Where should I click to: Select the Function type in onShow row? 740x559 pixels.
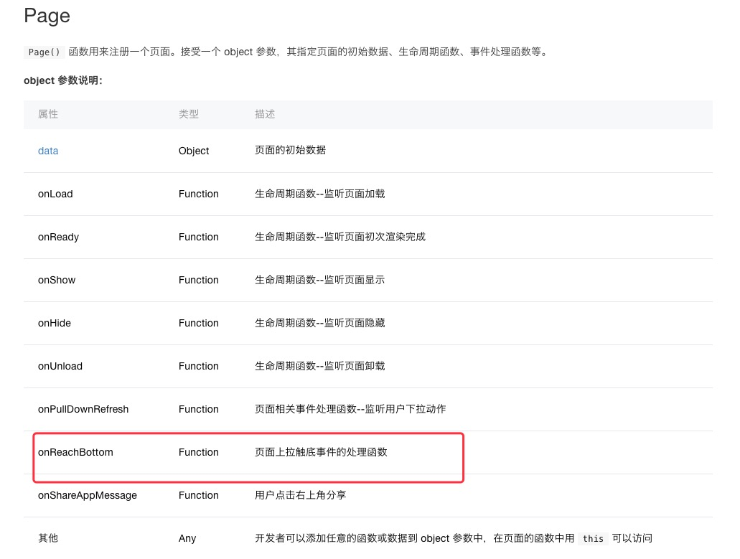pos(198,280)
